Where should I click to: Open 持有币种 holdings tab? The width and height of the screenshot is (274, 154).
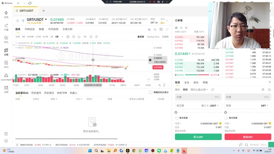click(x=62, y=93)
